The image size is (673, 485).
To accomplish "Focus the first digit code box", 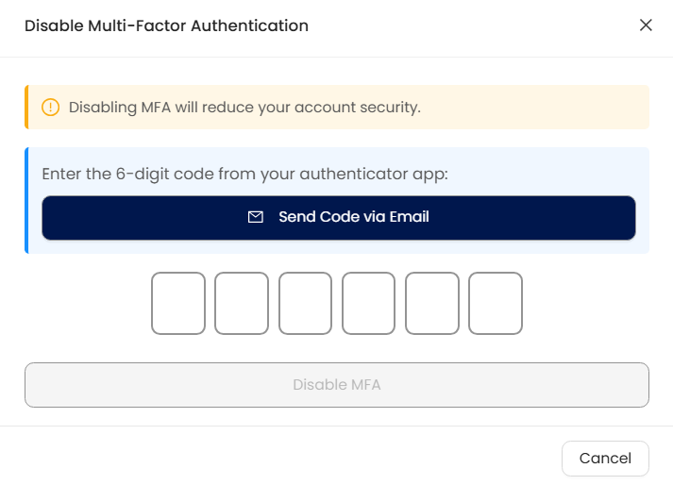I will coord(178,303).
